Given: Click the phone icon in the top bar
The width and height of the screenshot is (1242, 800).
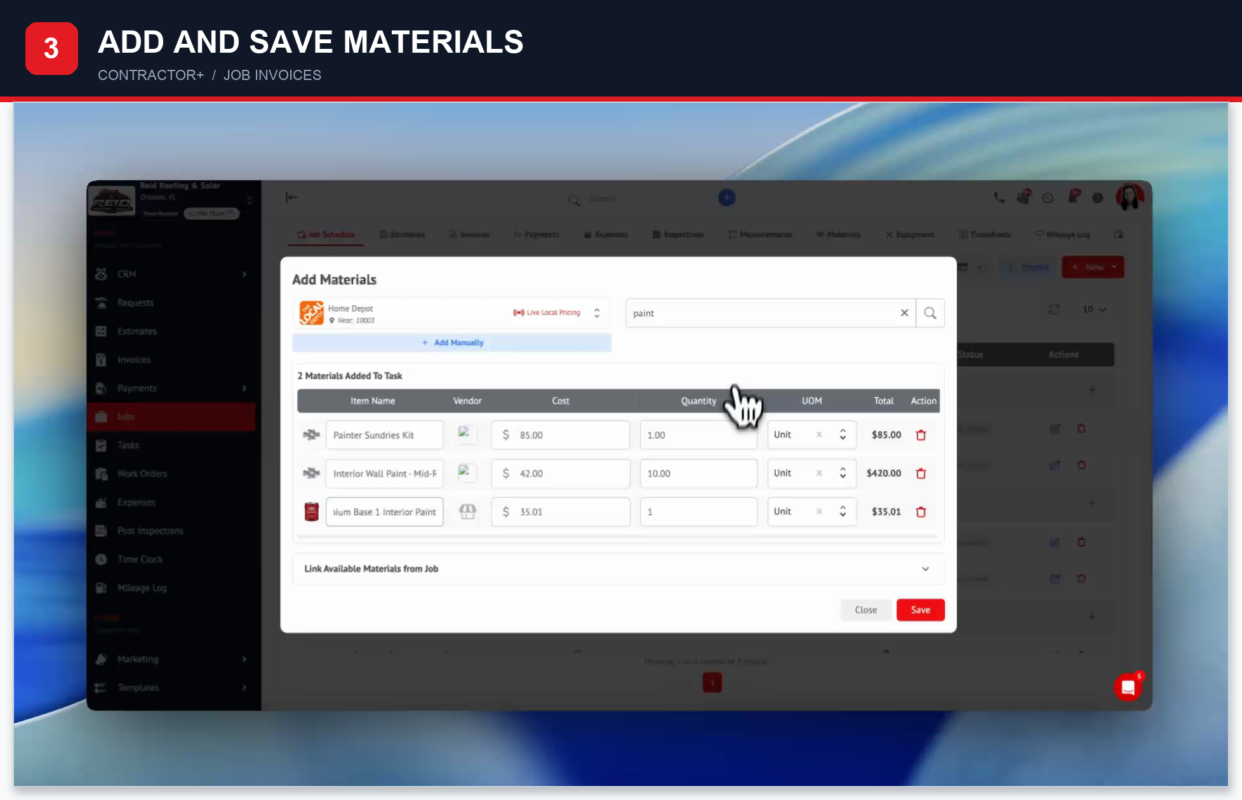Looking at the screenshot, I should tap(999, 197).
